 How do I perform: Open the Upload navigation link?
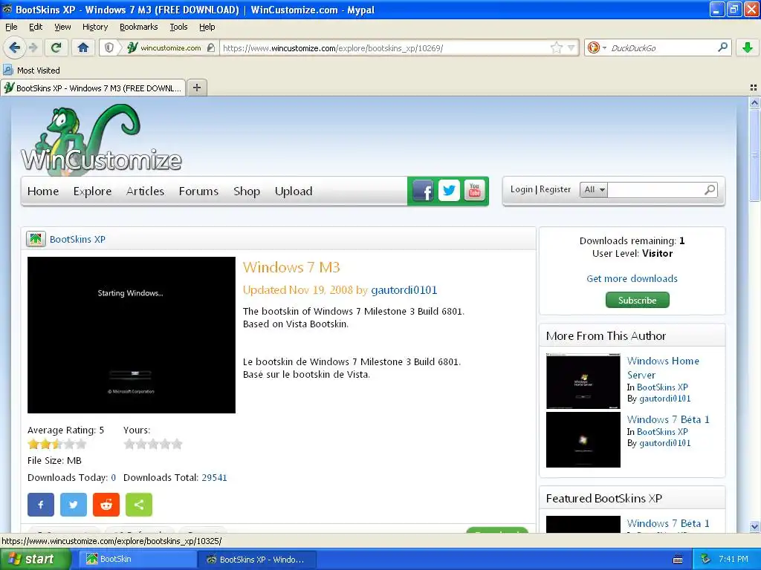(293, 191)
